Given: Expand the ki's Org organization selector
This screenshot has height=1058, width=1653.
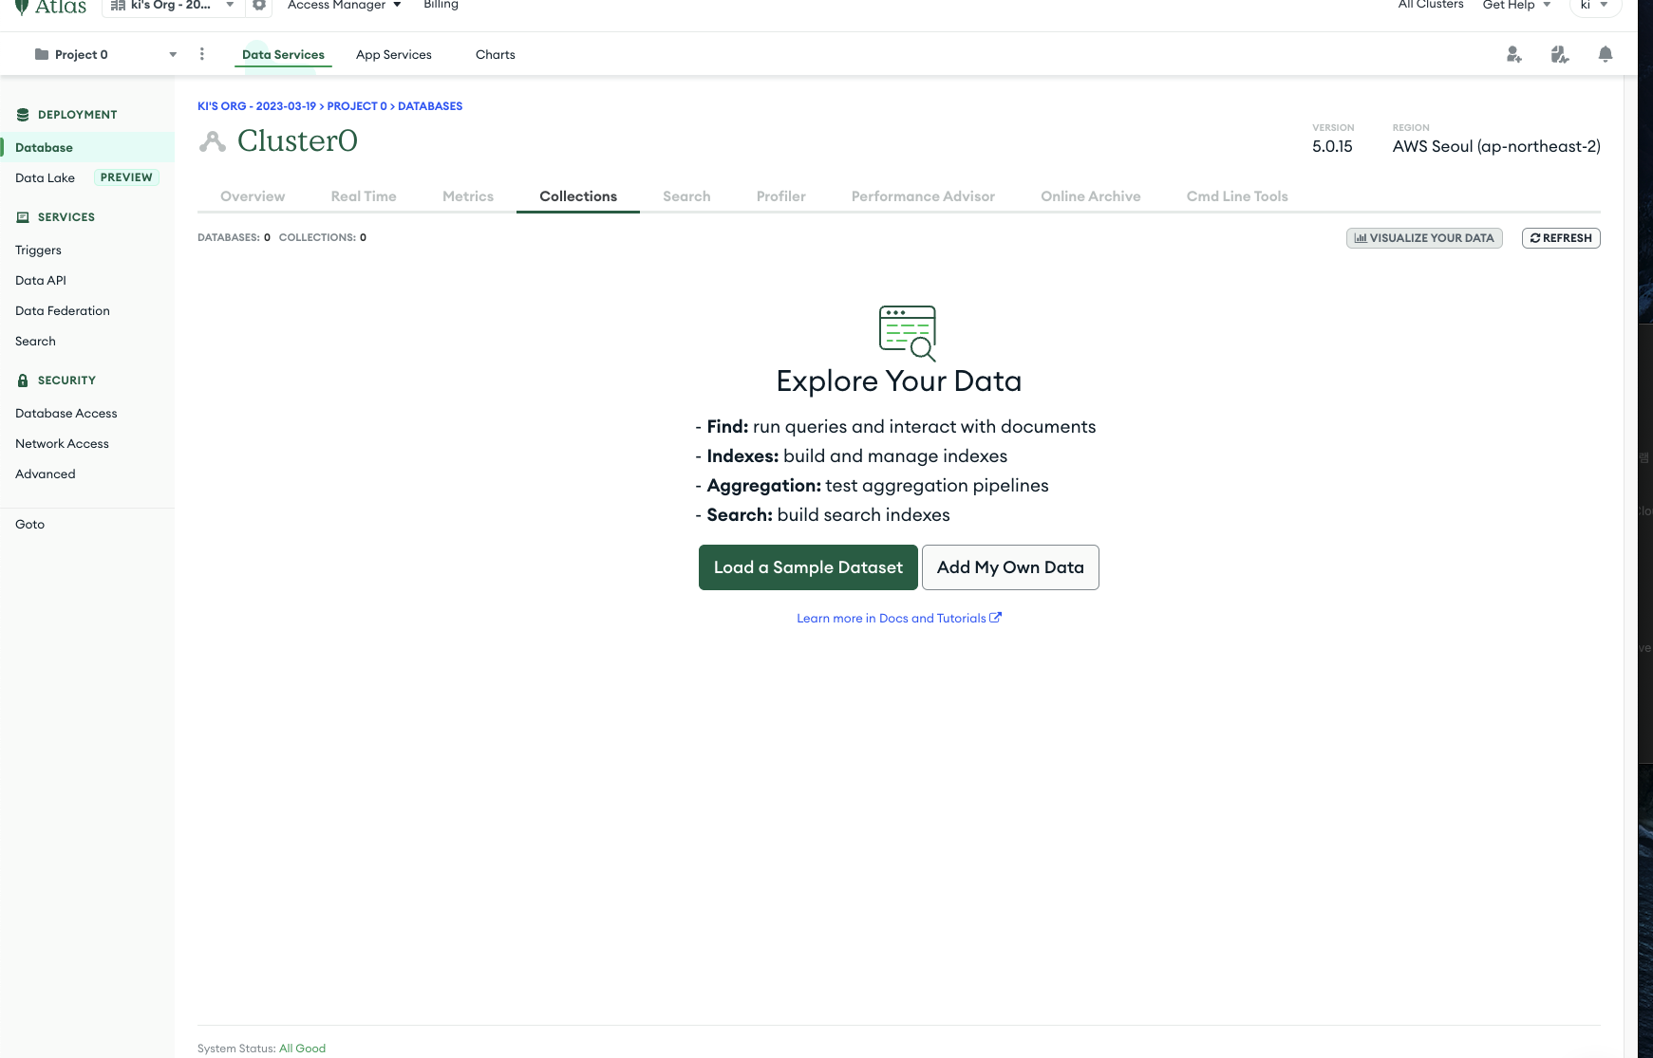Looking at the screenshot, I should coord(172,6).
